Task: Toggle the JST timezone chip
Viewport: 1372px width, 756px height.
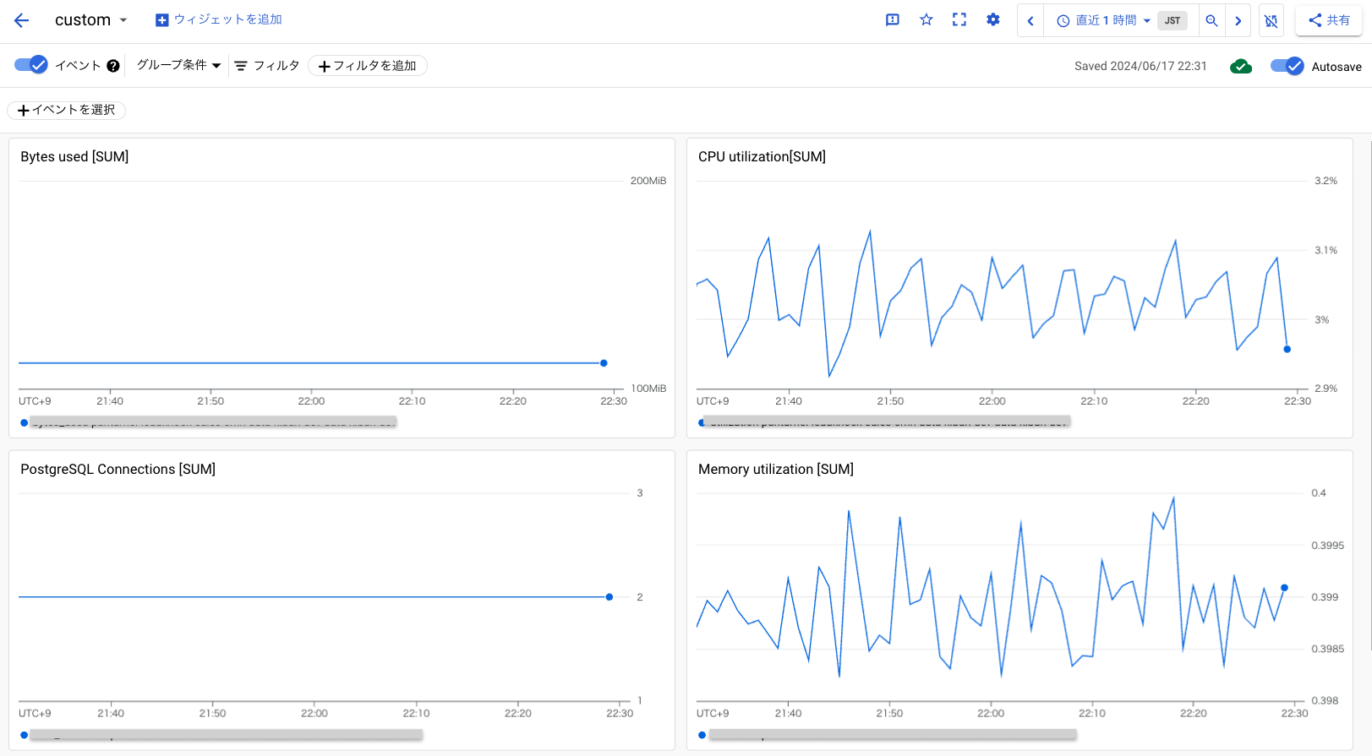Action: [x=1172, y=21]
